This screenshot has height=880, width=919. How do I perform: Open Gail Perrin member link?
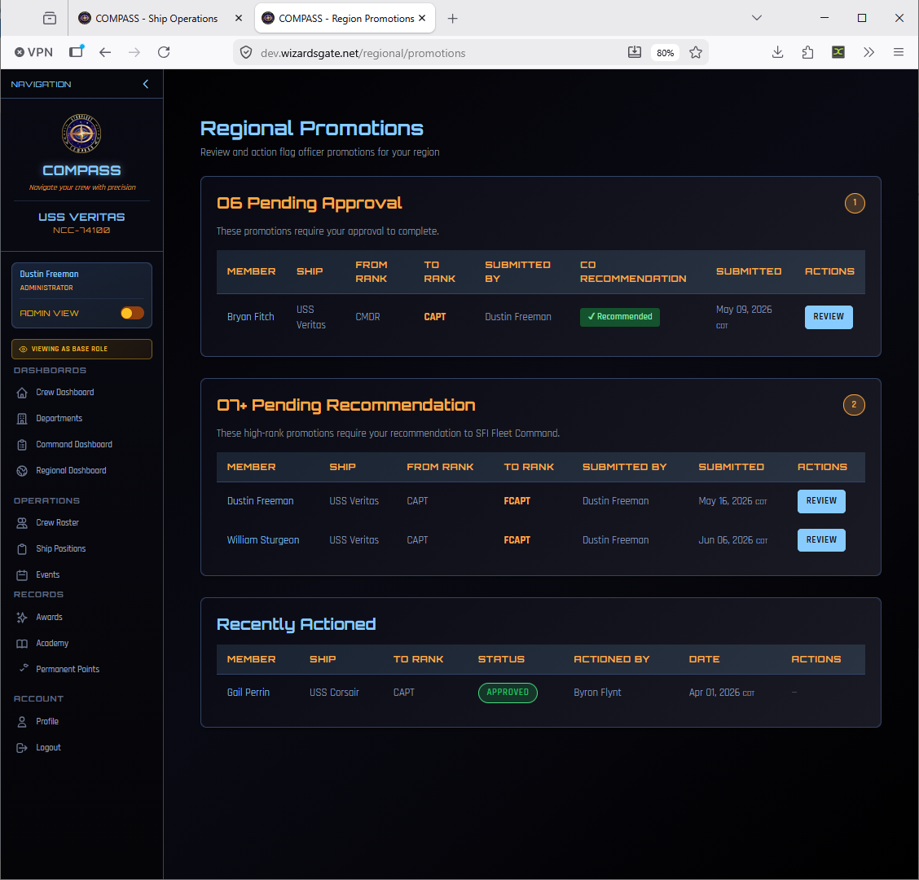tap(248, 693)
